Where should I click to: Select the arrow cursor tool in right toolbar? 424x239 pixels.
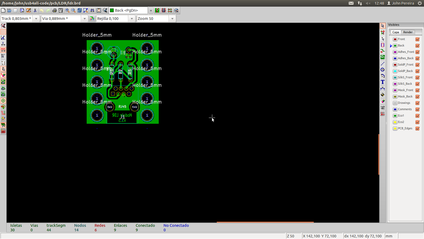(383, 26)
